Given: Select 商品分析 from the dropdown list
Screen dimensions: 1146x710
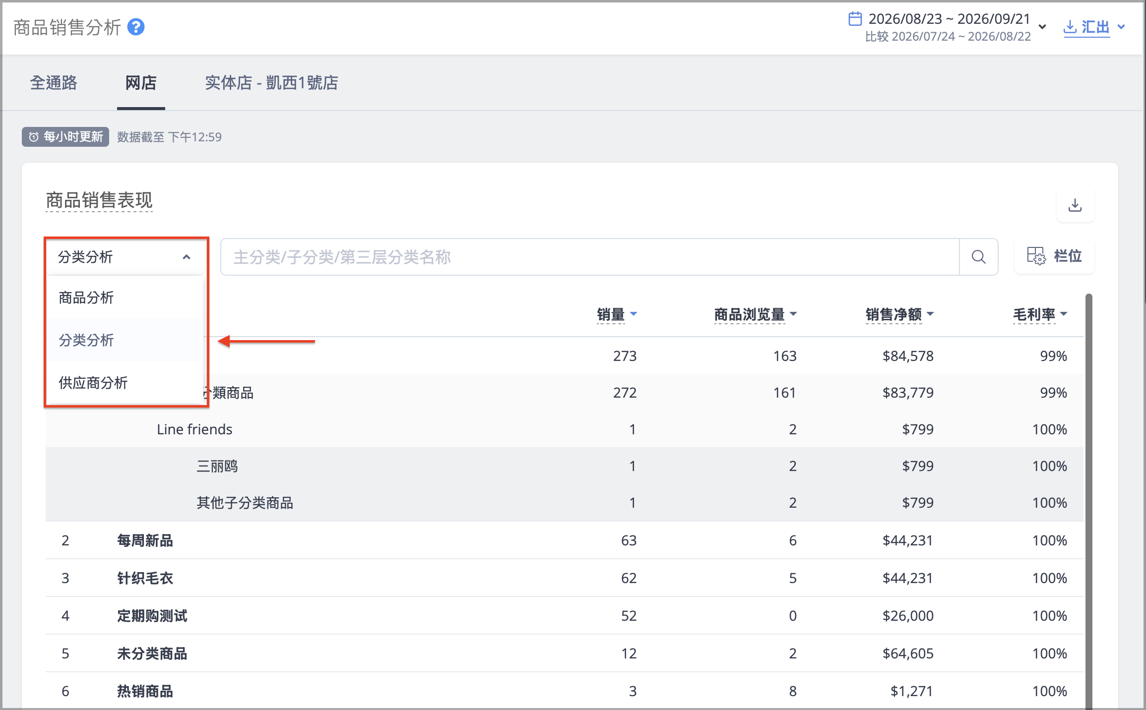Looking at the screenshot, I should [x=125, y=297].
